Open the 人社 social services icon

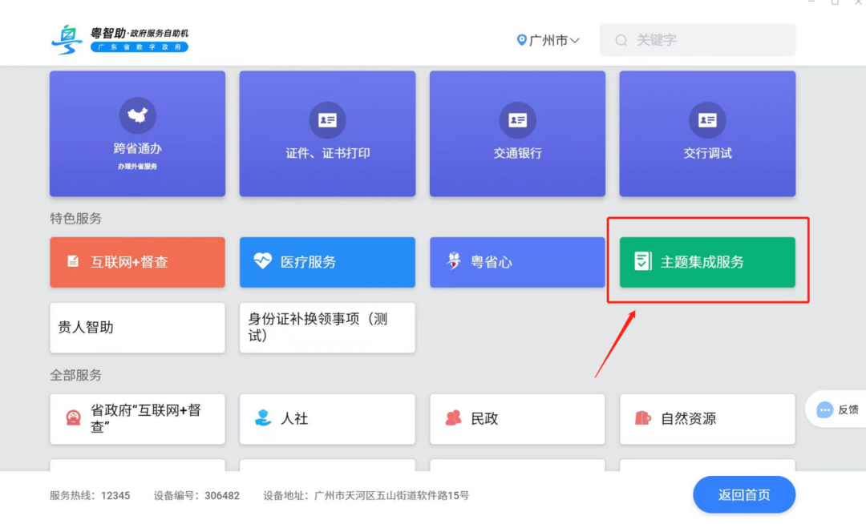tap(264, 418)
